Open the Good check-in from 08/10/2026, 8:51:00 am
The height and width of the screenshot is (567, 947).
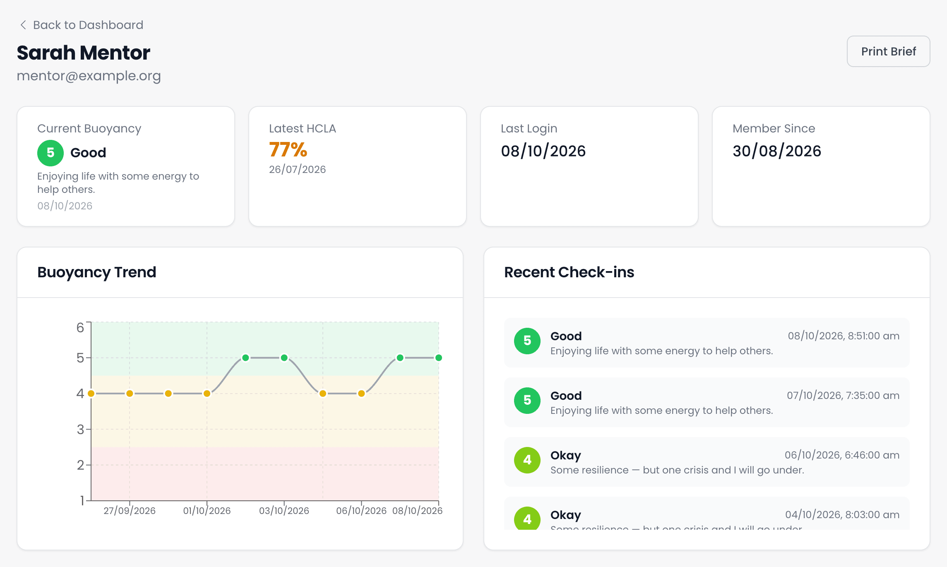[x=707, y=342]
